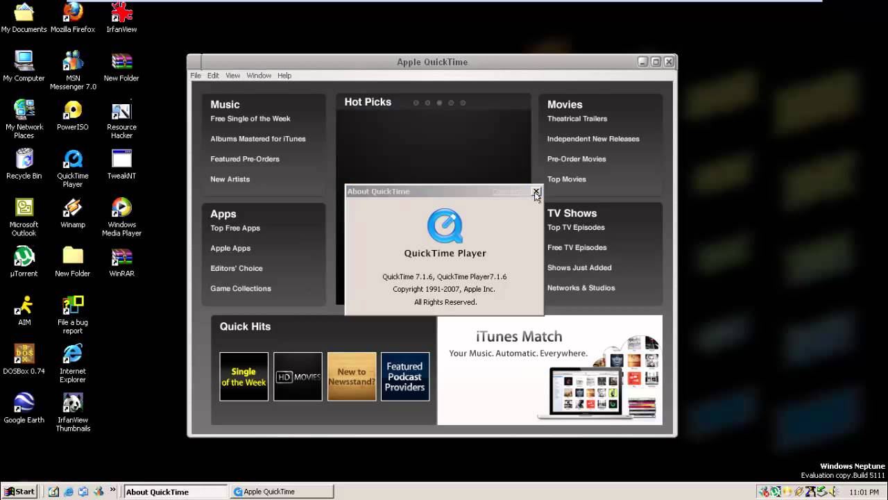Select the third Hot Picks page dot
This screenshot has height=500, width=888.
point(439,103)
